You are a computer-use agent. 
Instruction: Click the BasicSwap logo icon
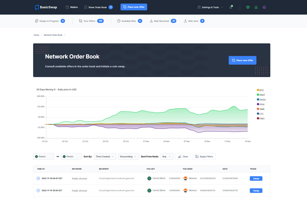[37, 7]
